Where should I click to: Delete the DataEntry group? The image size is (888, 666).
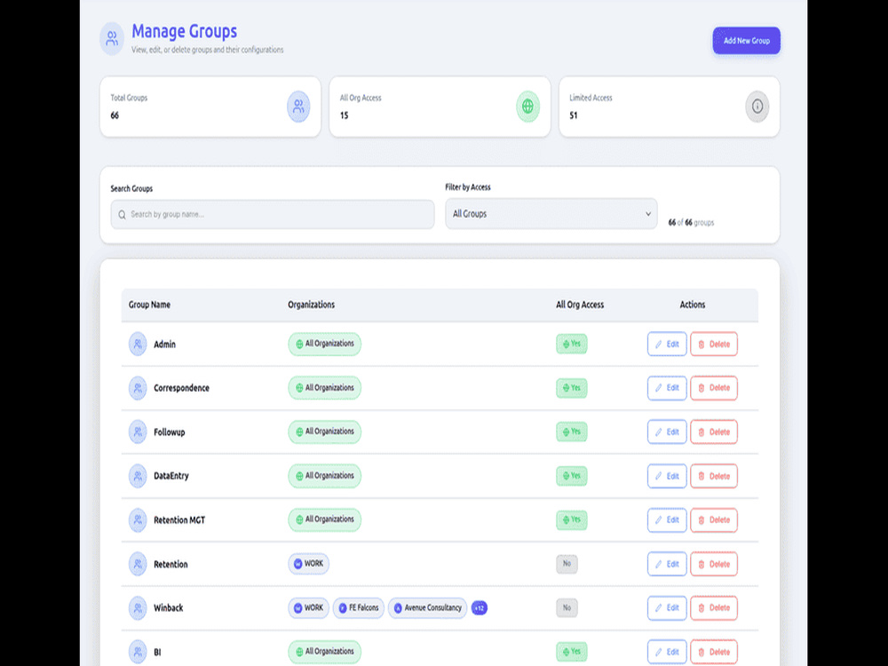click(714, 476)
